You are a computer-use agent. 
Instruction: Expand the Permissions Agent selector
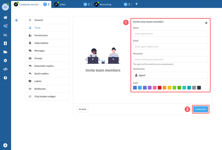[x=170, y=75]
